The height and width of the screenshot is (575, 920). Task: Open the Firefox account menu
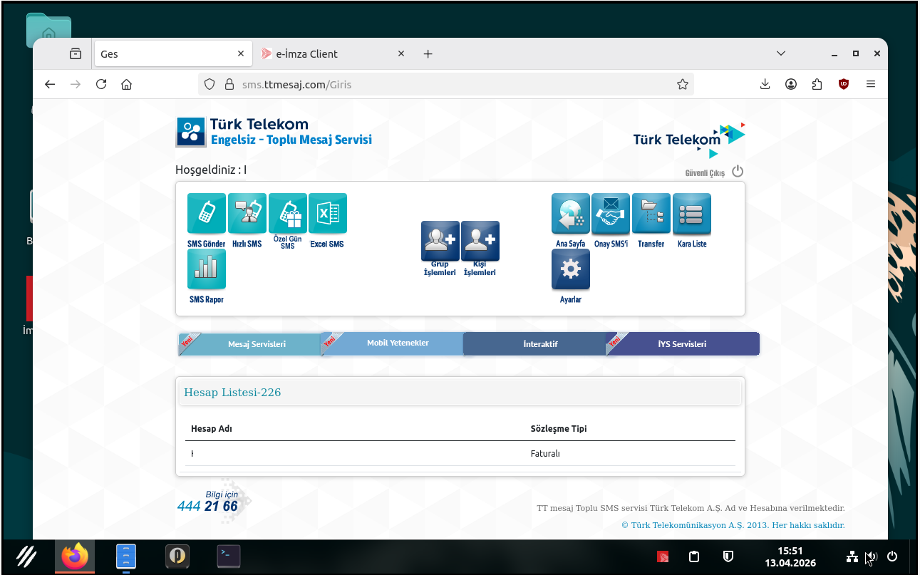click(791, 84)
